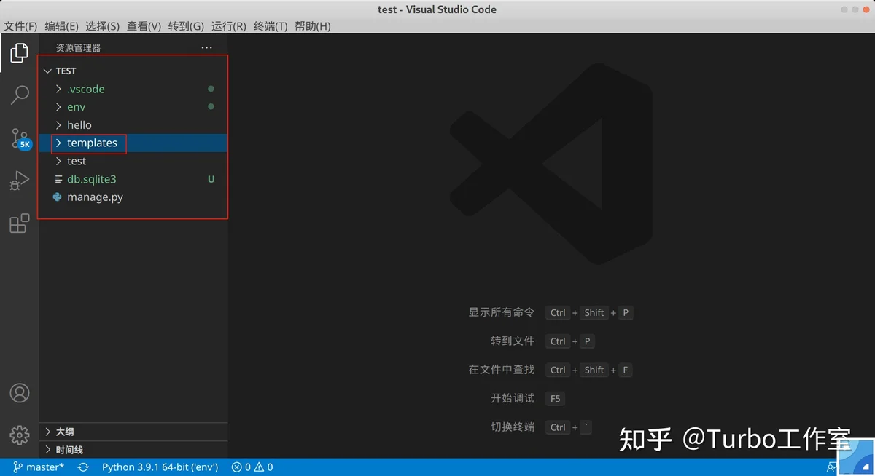Click the errors count icon in status bar
Image resolution: width=875 pixels, height=476 pixels.
tap(236, 467)
